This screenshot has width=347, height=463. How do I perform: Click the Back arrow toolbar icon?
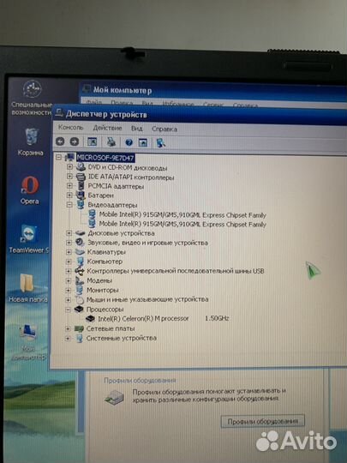point(60,141)
